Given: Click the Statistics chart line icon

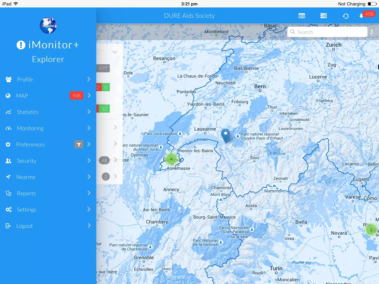Looking at the screenshot, I should click(8, 112).
